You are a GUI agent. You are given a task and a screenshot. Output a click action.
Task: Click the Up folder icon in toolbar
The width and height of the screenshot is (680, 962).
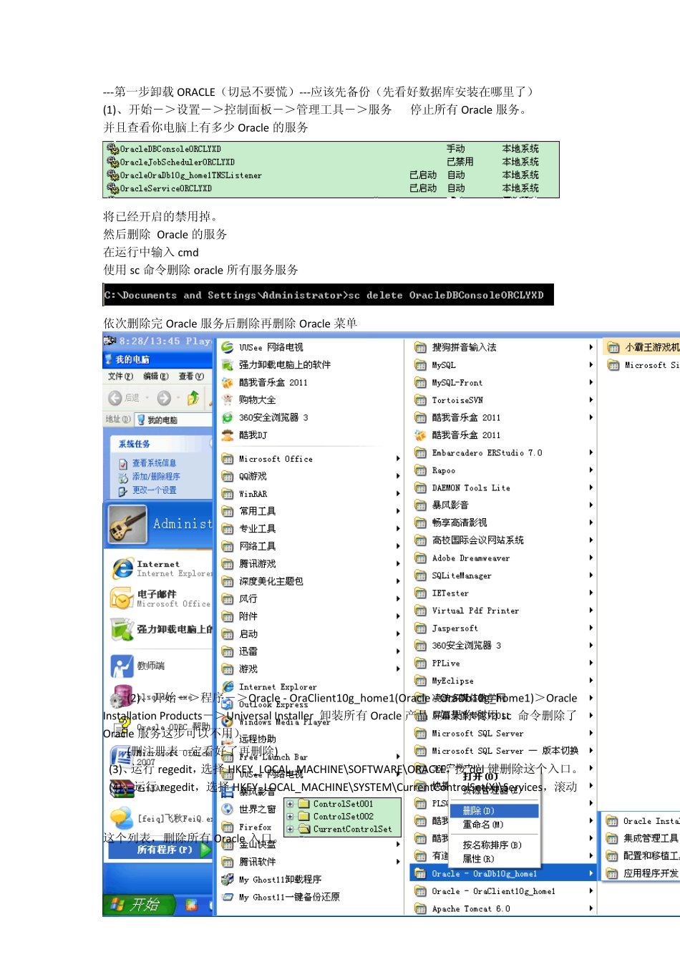tap(193, 398)
